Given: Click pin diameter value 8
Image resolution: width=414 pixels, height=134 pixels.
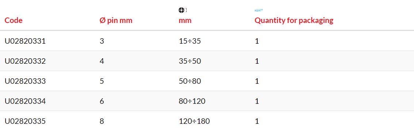Looking at the screenshot, I should click(102, 121).
